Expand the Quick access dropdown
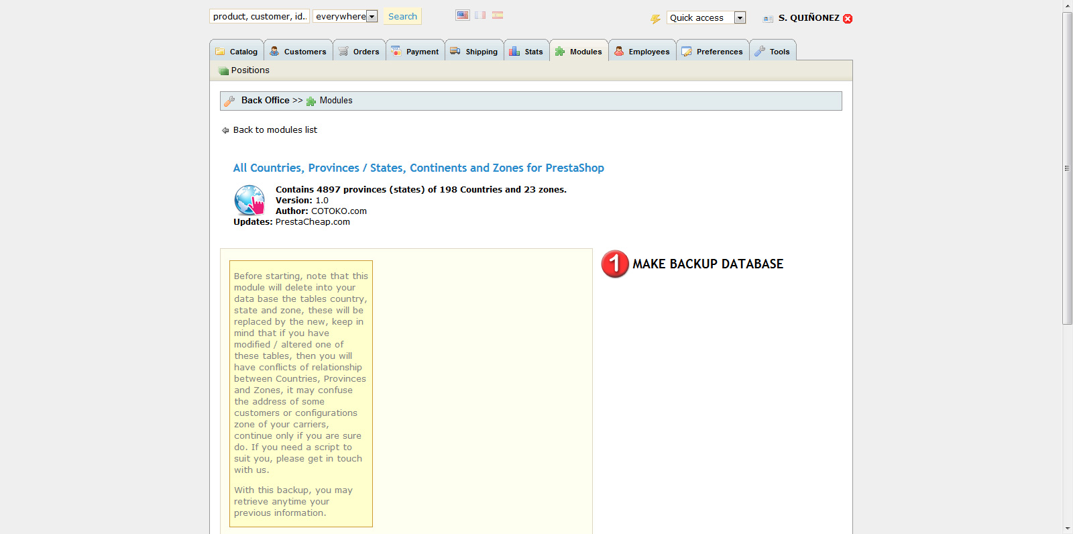This screenshot has width=1073, height=534. pos(706,17)
